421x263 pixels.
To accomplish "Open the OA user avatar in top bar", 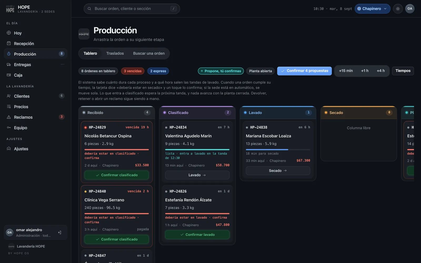I will (x=410, y=9).
